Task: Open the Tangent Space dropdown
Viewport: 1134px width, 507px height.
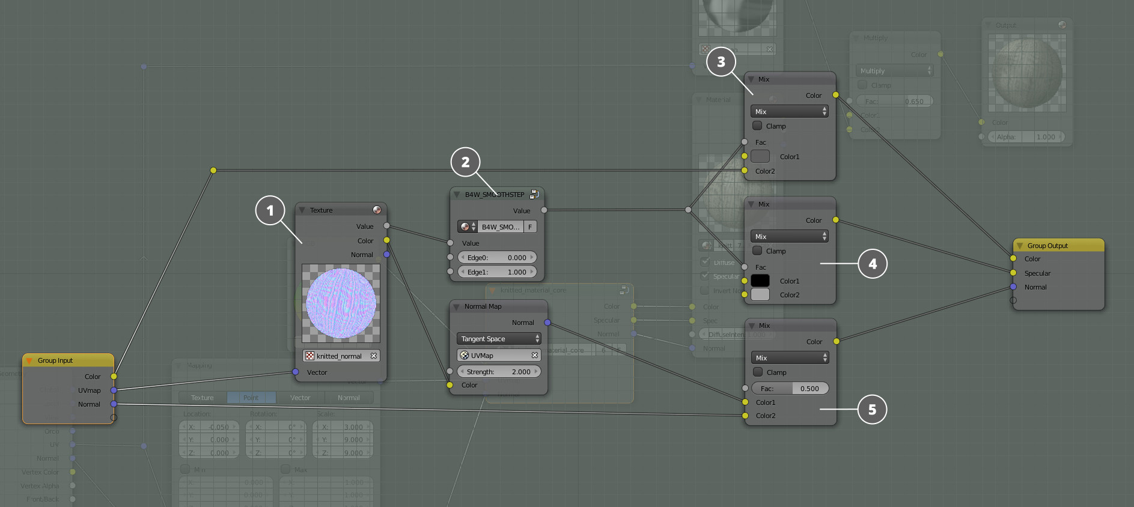Action: click(x=498, y=339)
